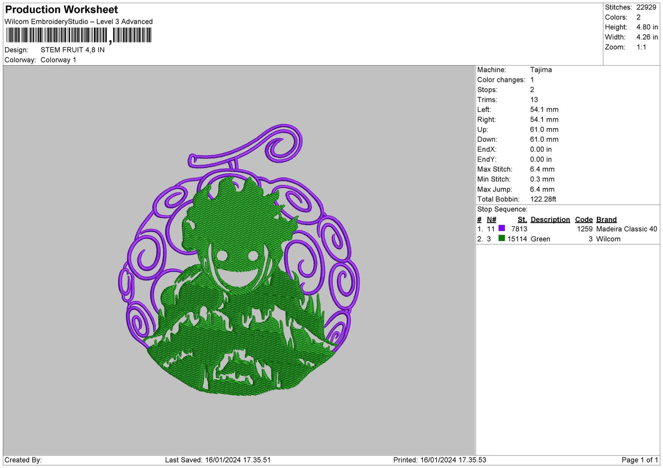The height and width of the screenshot is (468, 663).
Task: Click the design name "STEM FRUIT 4,8 IN"
Action: click(72, 50)
